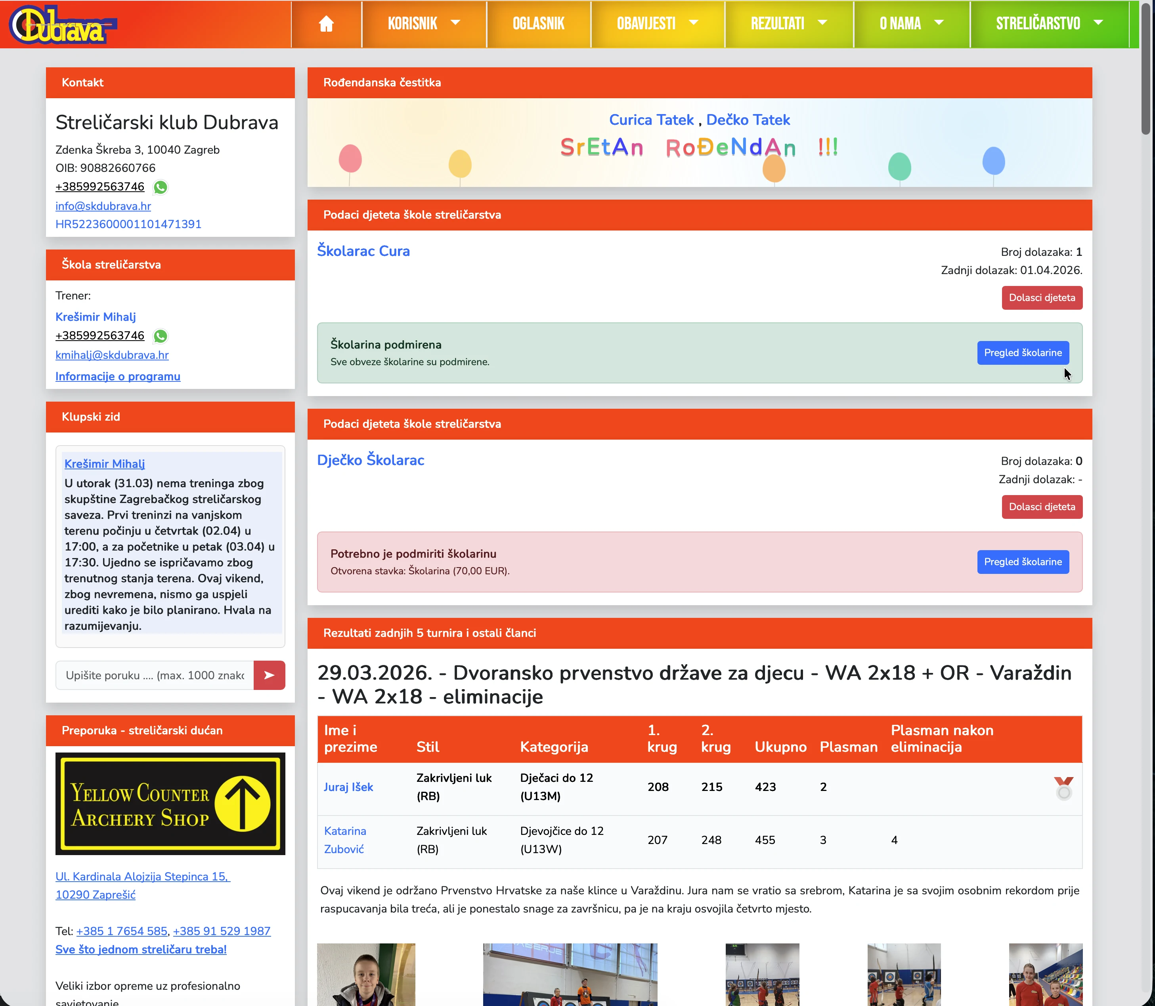Click the wall message input field
Viewport: 1155px width, 1006px height.
pos(155,675)
